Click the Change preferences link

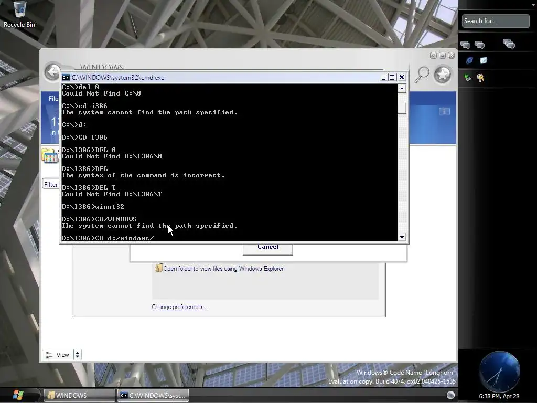click(179, 307)
